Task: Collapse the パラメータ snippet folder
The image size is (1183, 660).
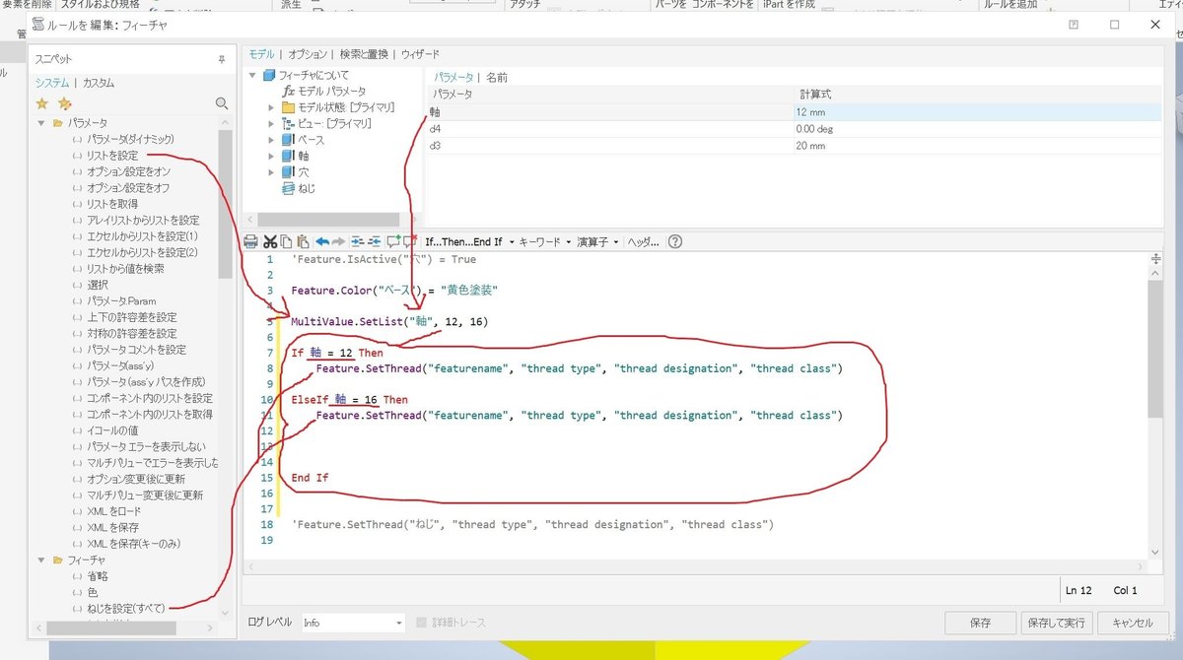Action: coord(42,123)
